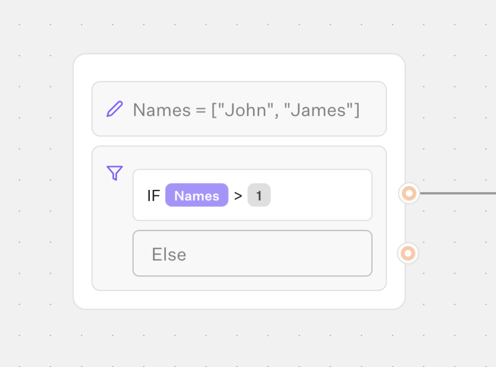The height and width of the screenshot is (367, 496).
Task: Click the pencil edit icon
Action: [x=115, y=109]
